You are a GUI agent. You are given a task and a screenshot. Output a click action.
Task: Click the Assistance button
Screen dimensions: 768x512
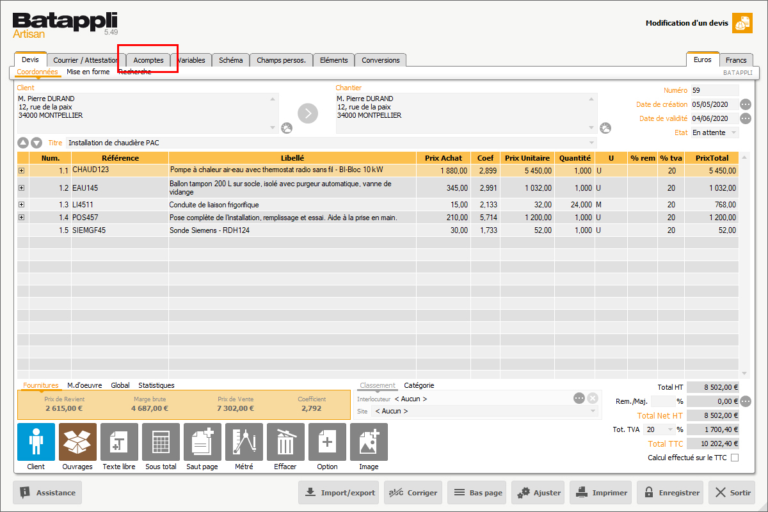click(x=47, y=493)
